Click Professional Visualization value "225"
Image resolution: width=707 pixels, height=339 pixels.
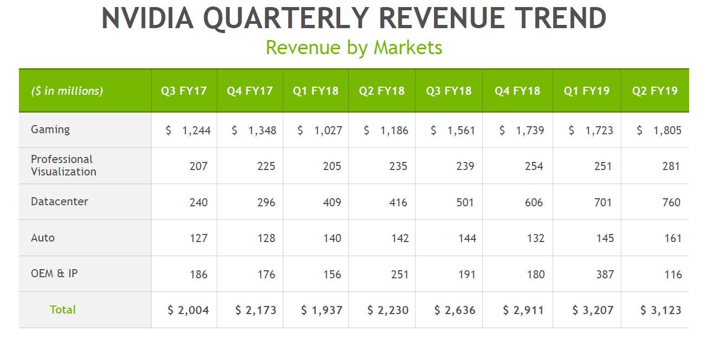[266, 166]
